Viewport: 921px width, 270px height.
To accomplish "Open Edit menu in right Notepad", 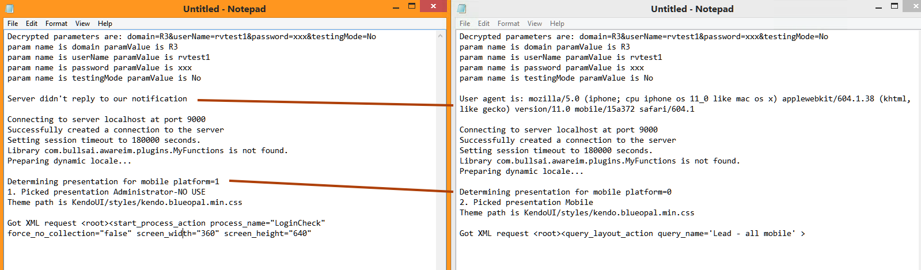I will pyautogui.click(x=484, y=24).
